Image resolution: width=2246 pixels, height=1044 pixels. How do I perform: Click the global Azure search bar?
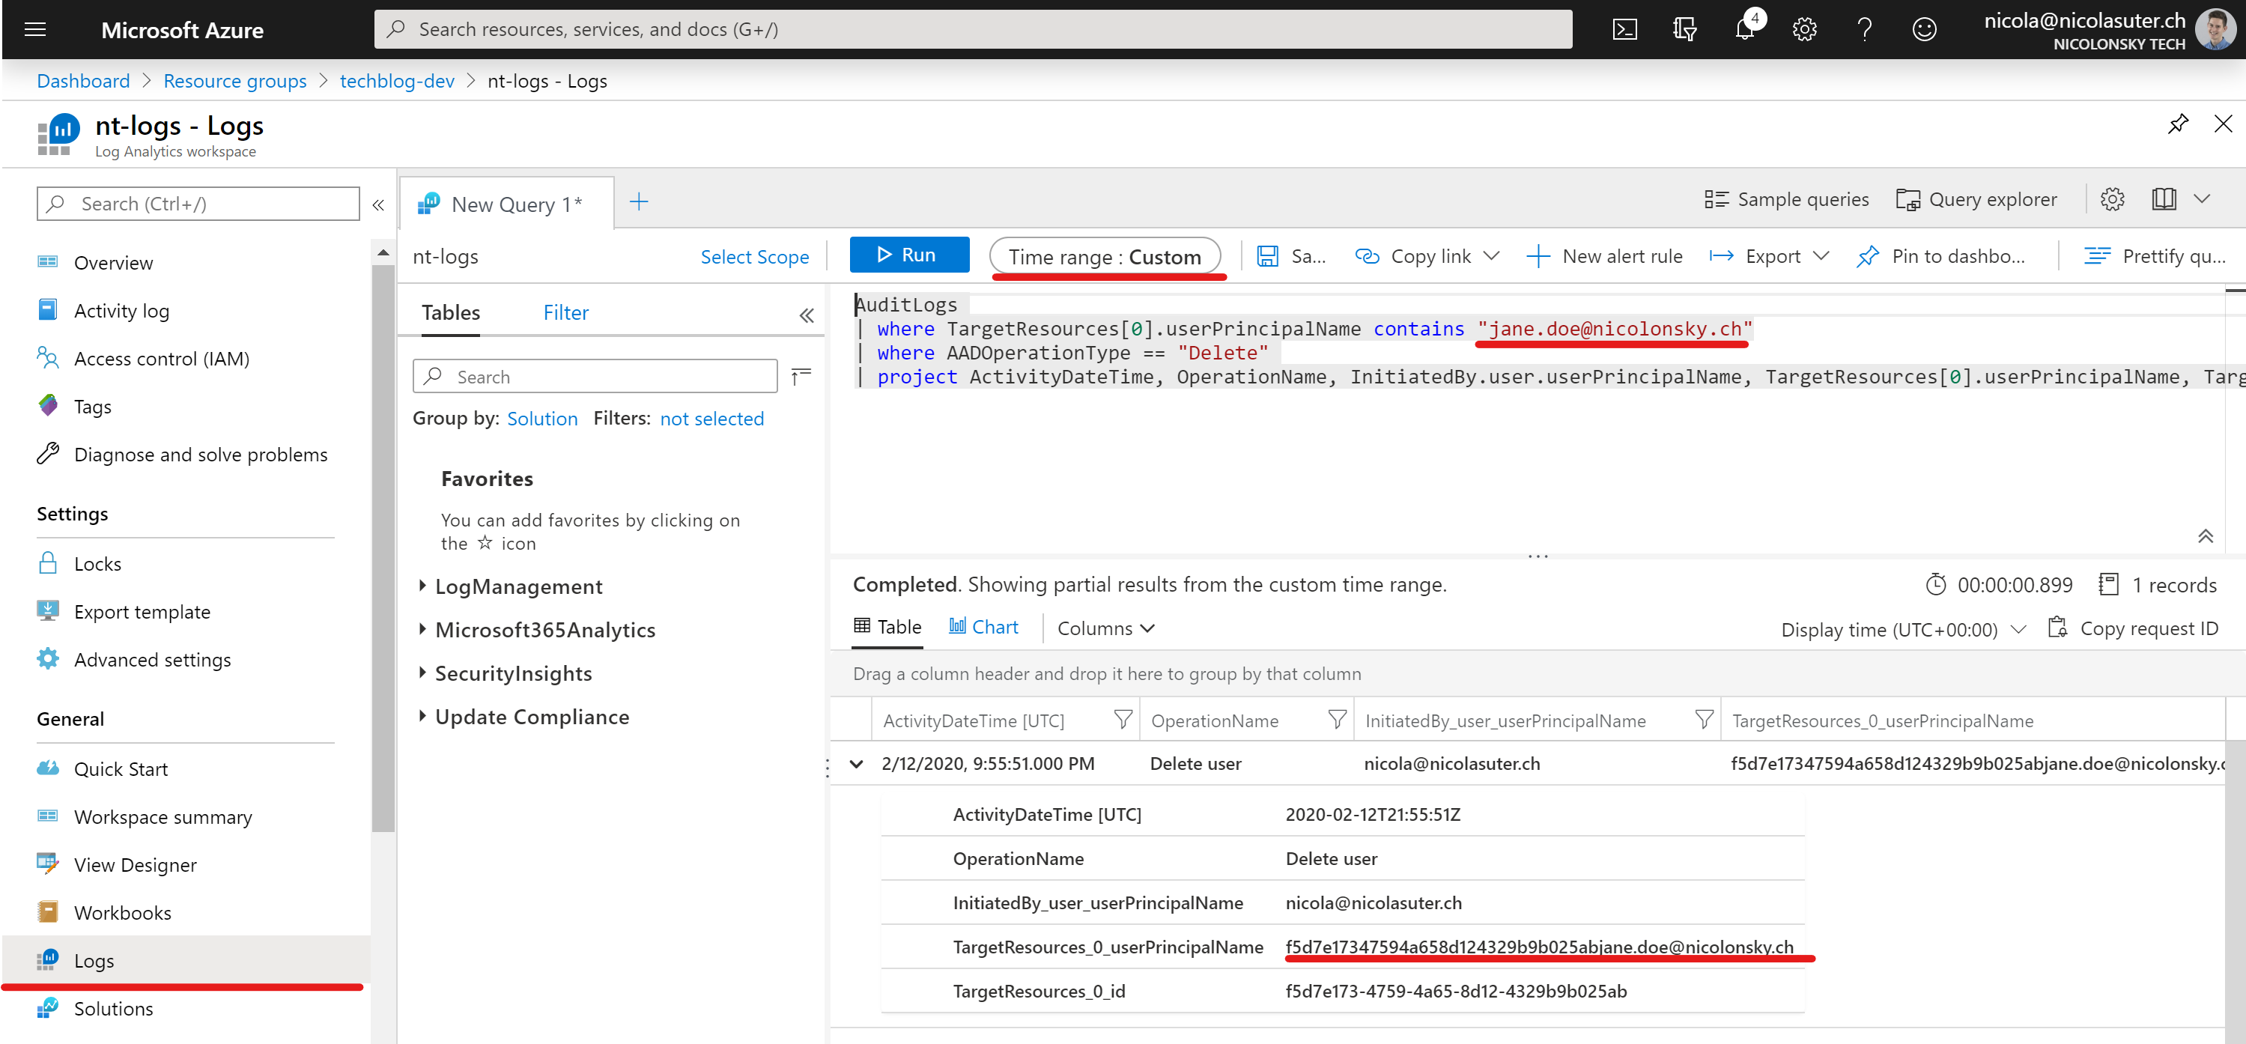[973, 30]
